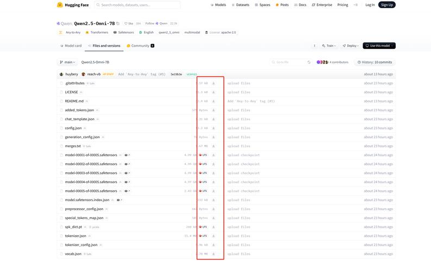Viewport: 431px width, 271px height.
Task: Open the Community tab
Action: 140,46
